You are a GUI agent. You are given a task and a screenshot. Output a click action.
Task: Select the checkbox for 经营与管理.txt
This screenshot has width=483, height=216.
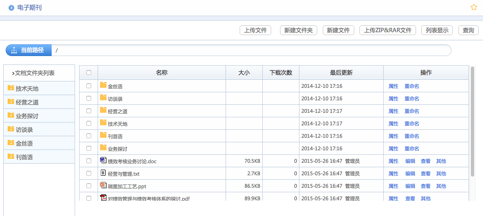89,173
